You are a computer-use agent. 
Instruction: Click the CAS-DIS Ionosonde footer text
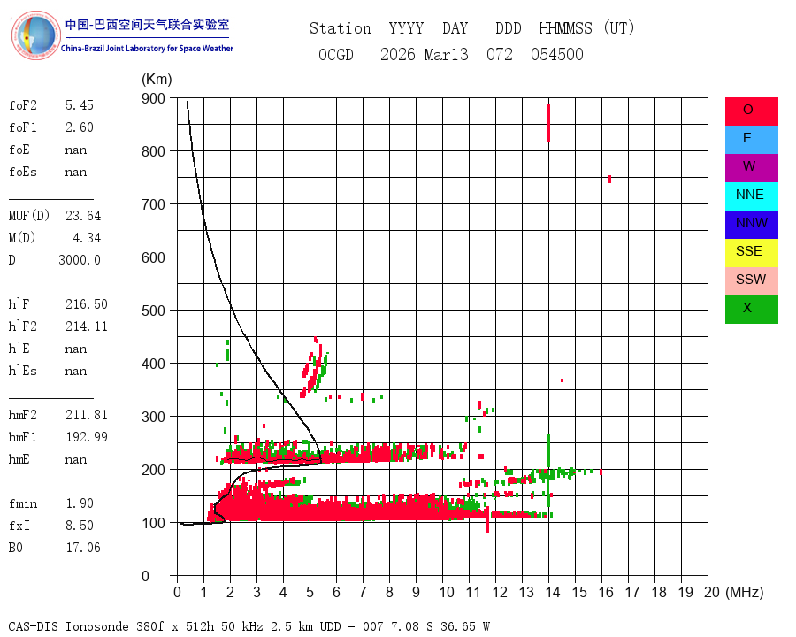pyautogui.click(x=249, y=626)
